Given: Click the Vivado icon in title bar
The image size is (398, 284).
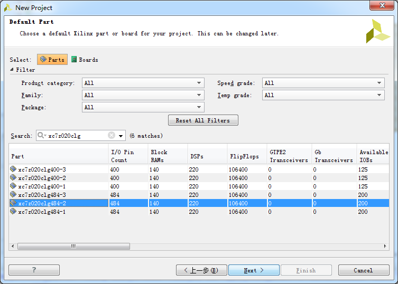Looking at the screenshot, I should 7,7.
